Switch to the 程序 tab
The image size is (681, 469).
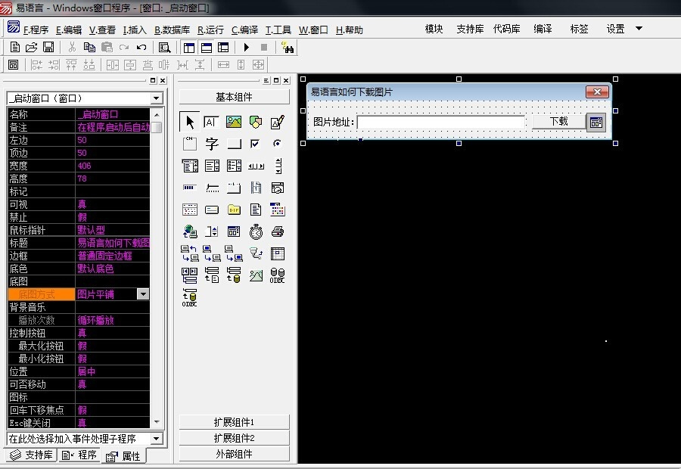click(79, 455)
